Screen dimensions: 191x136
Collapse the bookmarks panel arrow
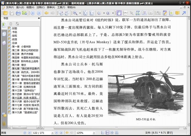tap(39, 18)
